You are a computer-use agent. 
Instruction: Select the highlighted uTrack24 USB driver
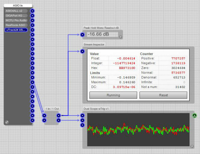(16, 30)
